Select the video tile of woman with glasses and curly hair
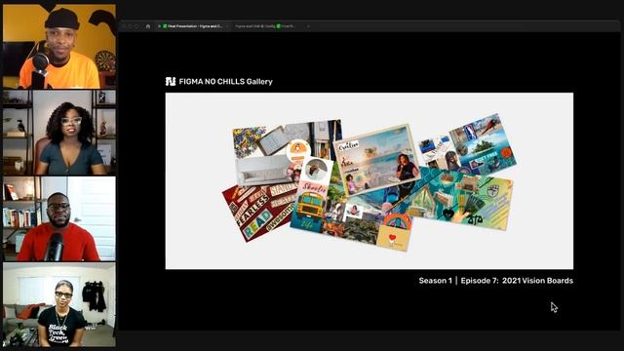This screenshot has height=351, width=624. 59,133
